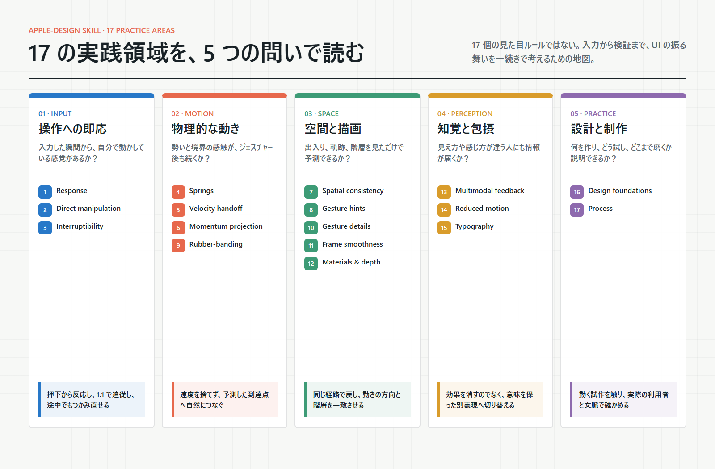Click the main title 17 の実践領域を、5 つの問いで読む

point(197,53)
